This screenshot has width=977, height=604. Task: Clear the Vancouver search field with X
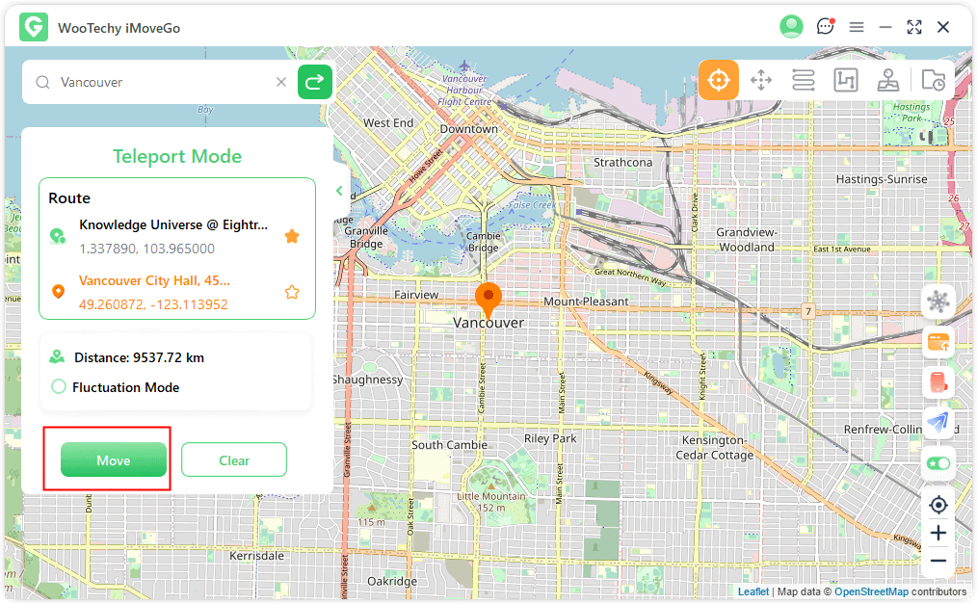[280, 82]
